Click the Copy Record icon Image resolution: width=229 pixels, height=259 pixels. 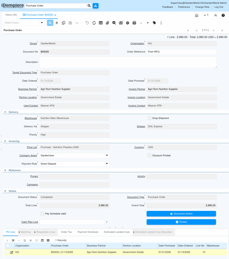click(x=64, y=23)
